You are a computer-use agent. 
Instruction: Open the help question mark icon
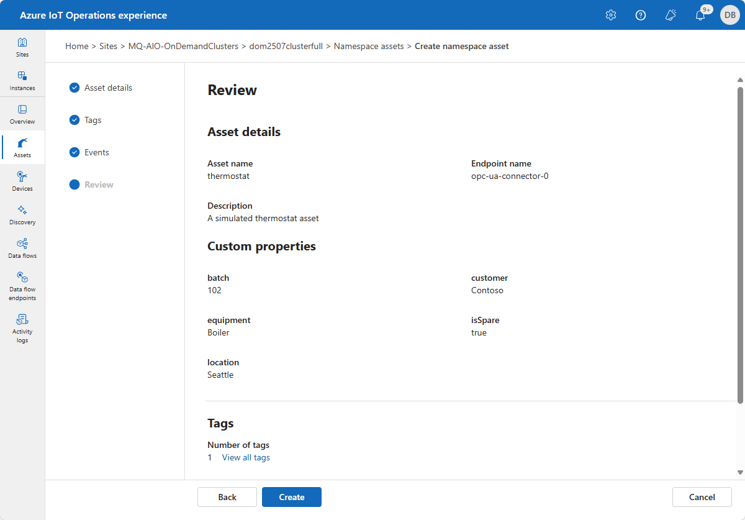click(641, 15)
